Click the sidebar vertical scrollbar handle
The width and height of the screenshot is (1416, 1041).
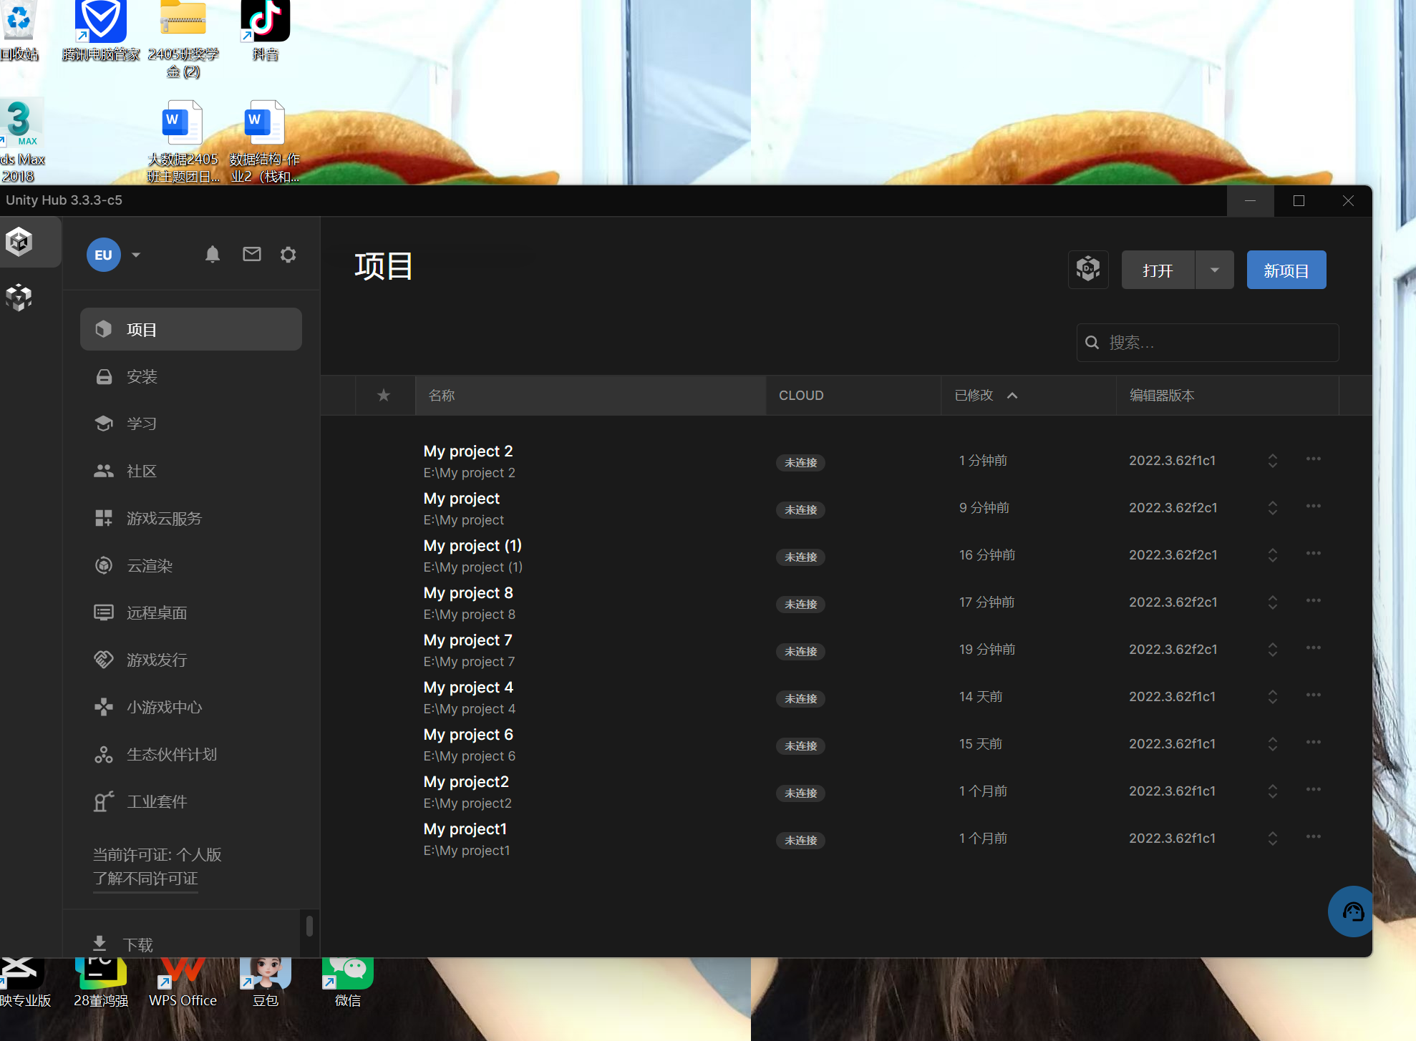(309, 926)
